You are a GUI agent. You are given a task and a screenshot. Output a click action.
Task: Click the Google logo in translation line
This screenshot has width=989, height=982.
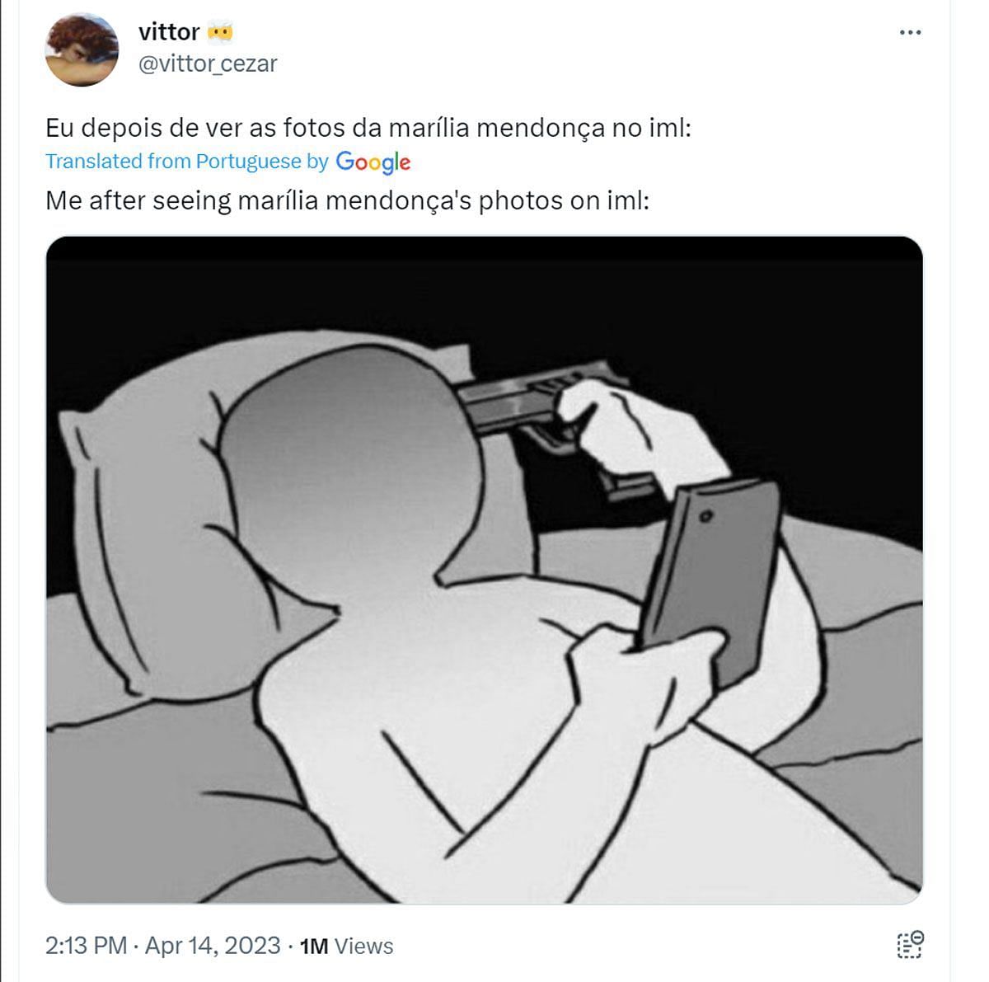(373, 162)
